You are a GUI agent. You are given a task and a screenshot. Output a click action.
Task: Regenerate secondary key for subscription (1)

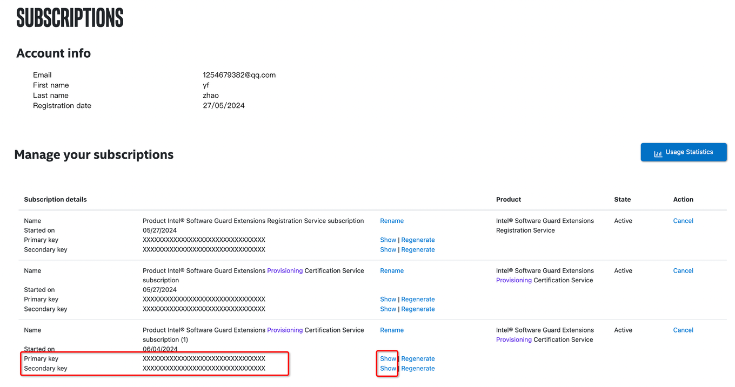[418, 369]
